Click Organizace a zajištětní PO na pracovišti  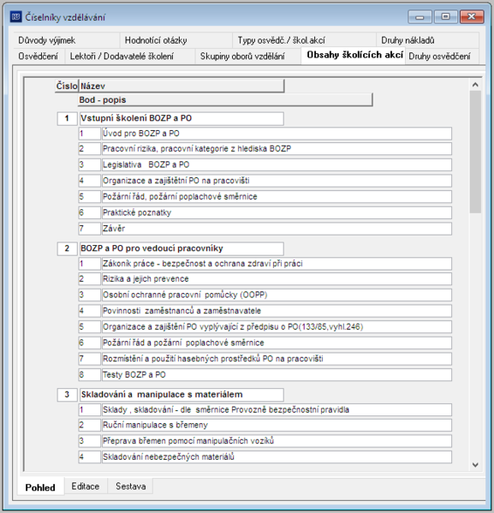[x=277, y=181]
